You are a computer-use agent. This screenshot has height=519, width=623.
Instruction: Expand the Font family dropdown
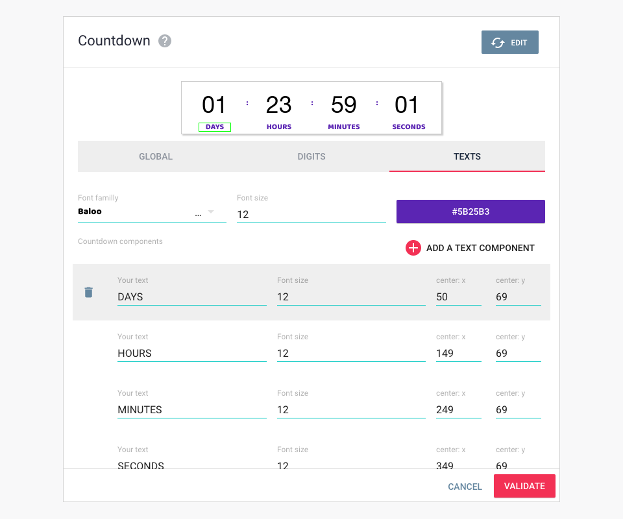(210, 212)
